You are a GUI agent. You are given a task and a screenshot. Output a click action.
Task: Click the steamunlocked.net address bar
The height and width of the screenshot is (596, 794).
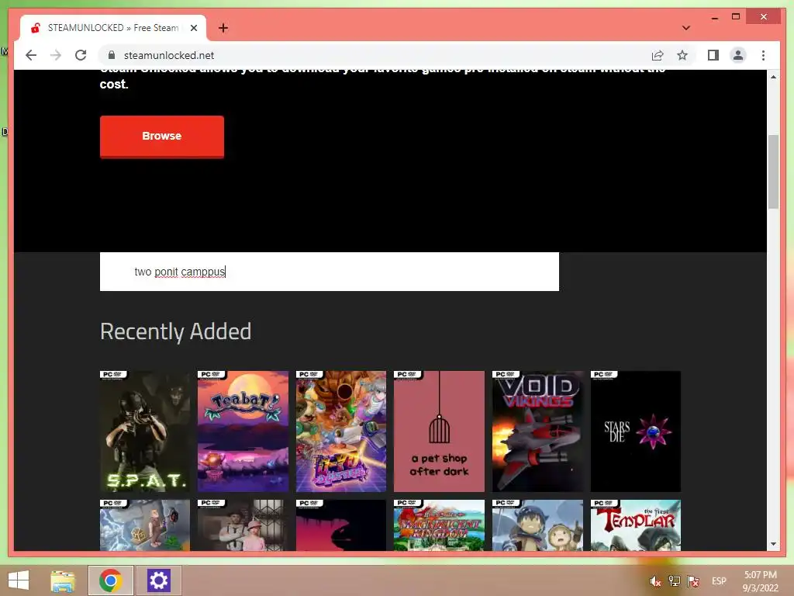pos(375,55)
